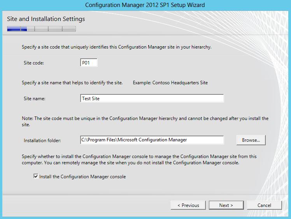Open the Browse... folder dialog
Image resolution: width=291 pixels, height=219 pixels.
[x=251, y=140]
